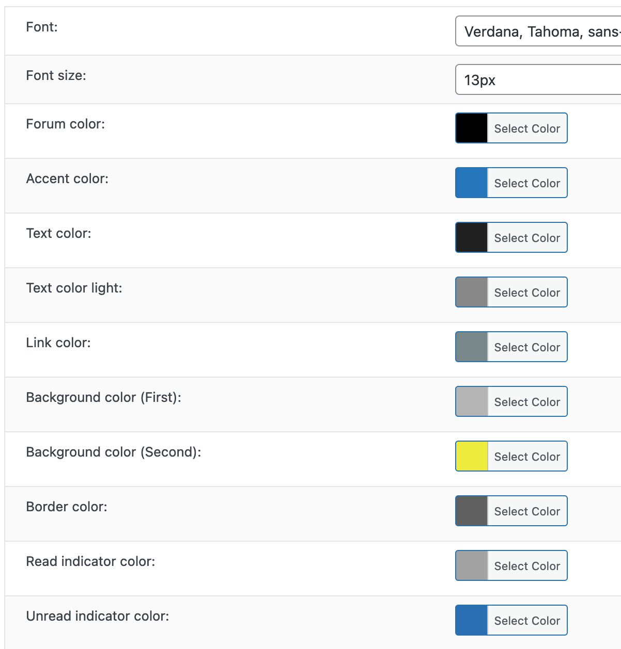Click the blue Accent color swatch
Image resolution: width=621 pixels, height=649 pixels.
pos(471,183)
